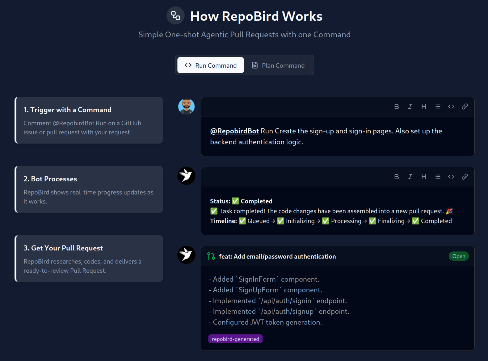Toggle bold in the bot status editor
This screenshot has width=488, height=361.
pos(397,177)
